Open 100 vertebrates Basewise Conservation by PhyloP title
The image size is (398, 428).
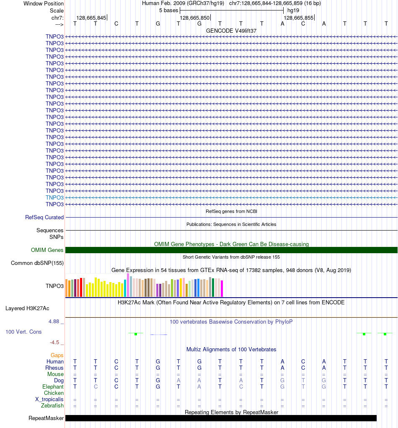click(231, 322)
